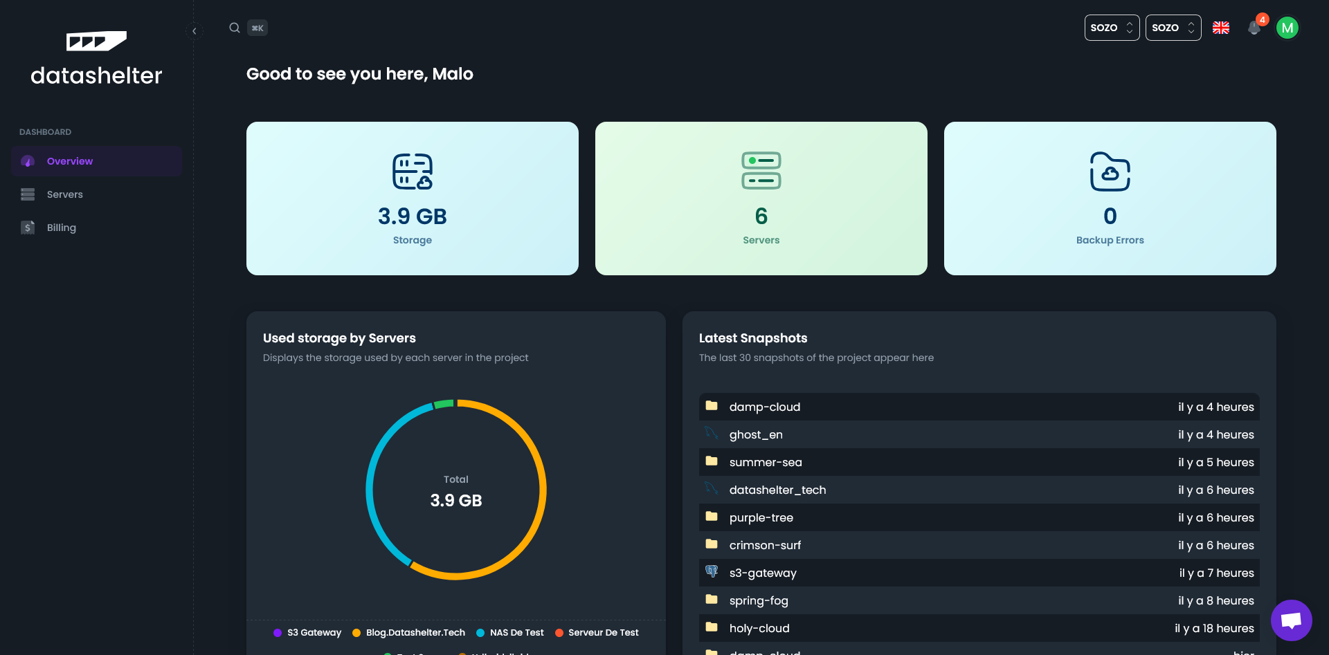This screenshot has height=655, width=1329.
Task: Open the folder icon beside damp-cloud snapshot
Action: click(712, 407)
